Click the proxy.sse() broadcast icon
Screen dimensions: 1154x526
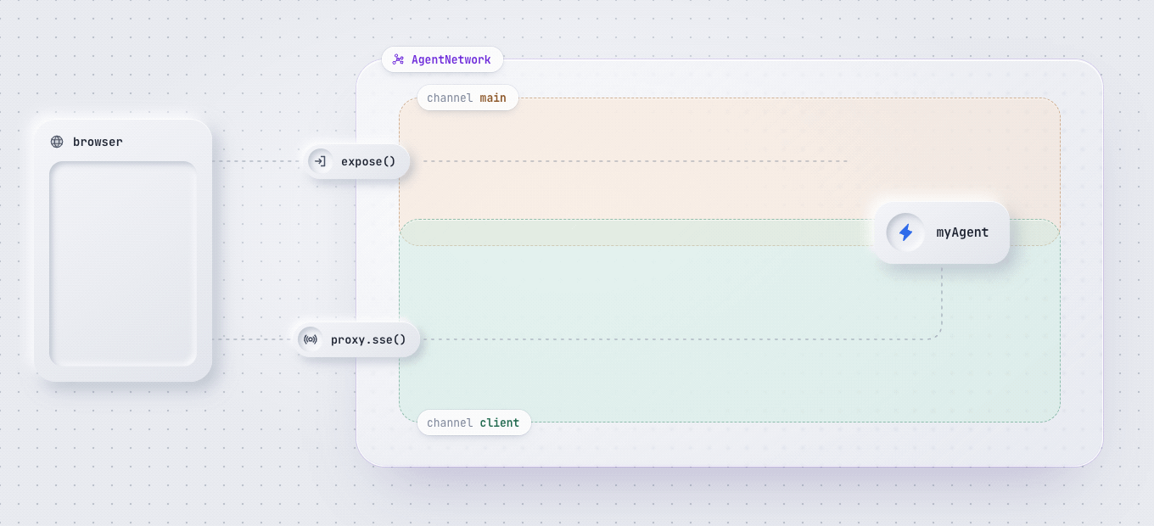(311, 339)
